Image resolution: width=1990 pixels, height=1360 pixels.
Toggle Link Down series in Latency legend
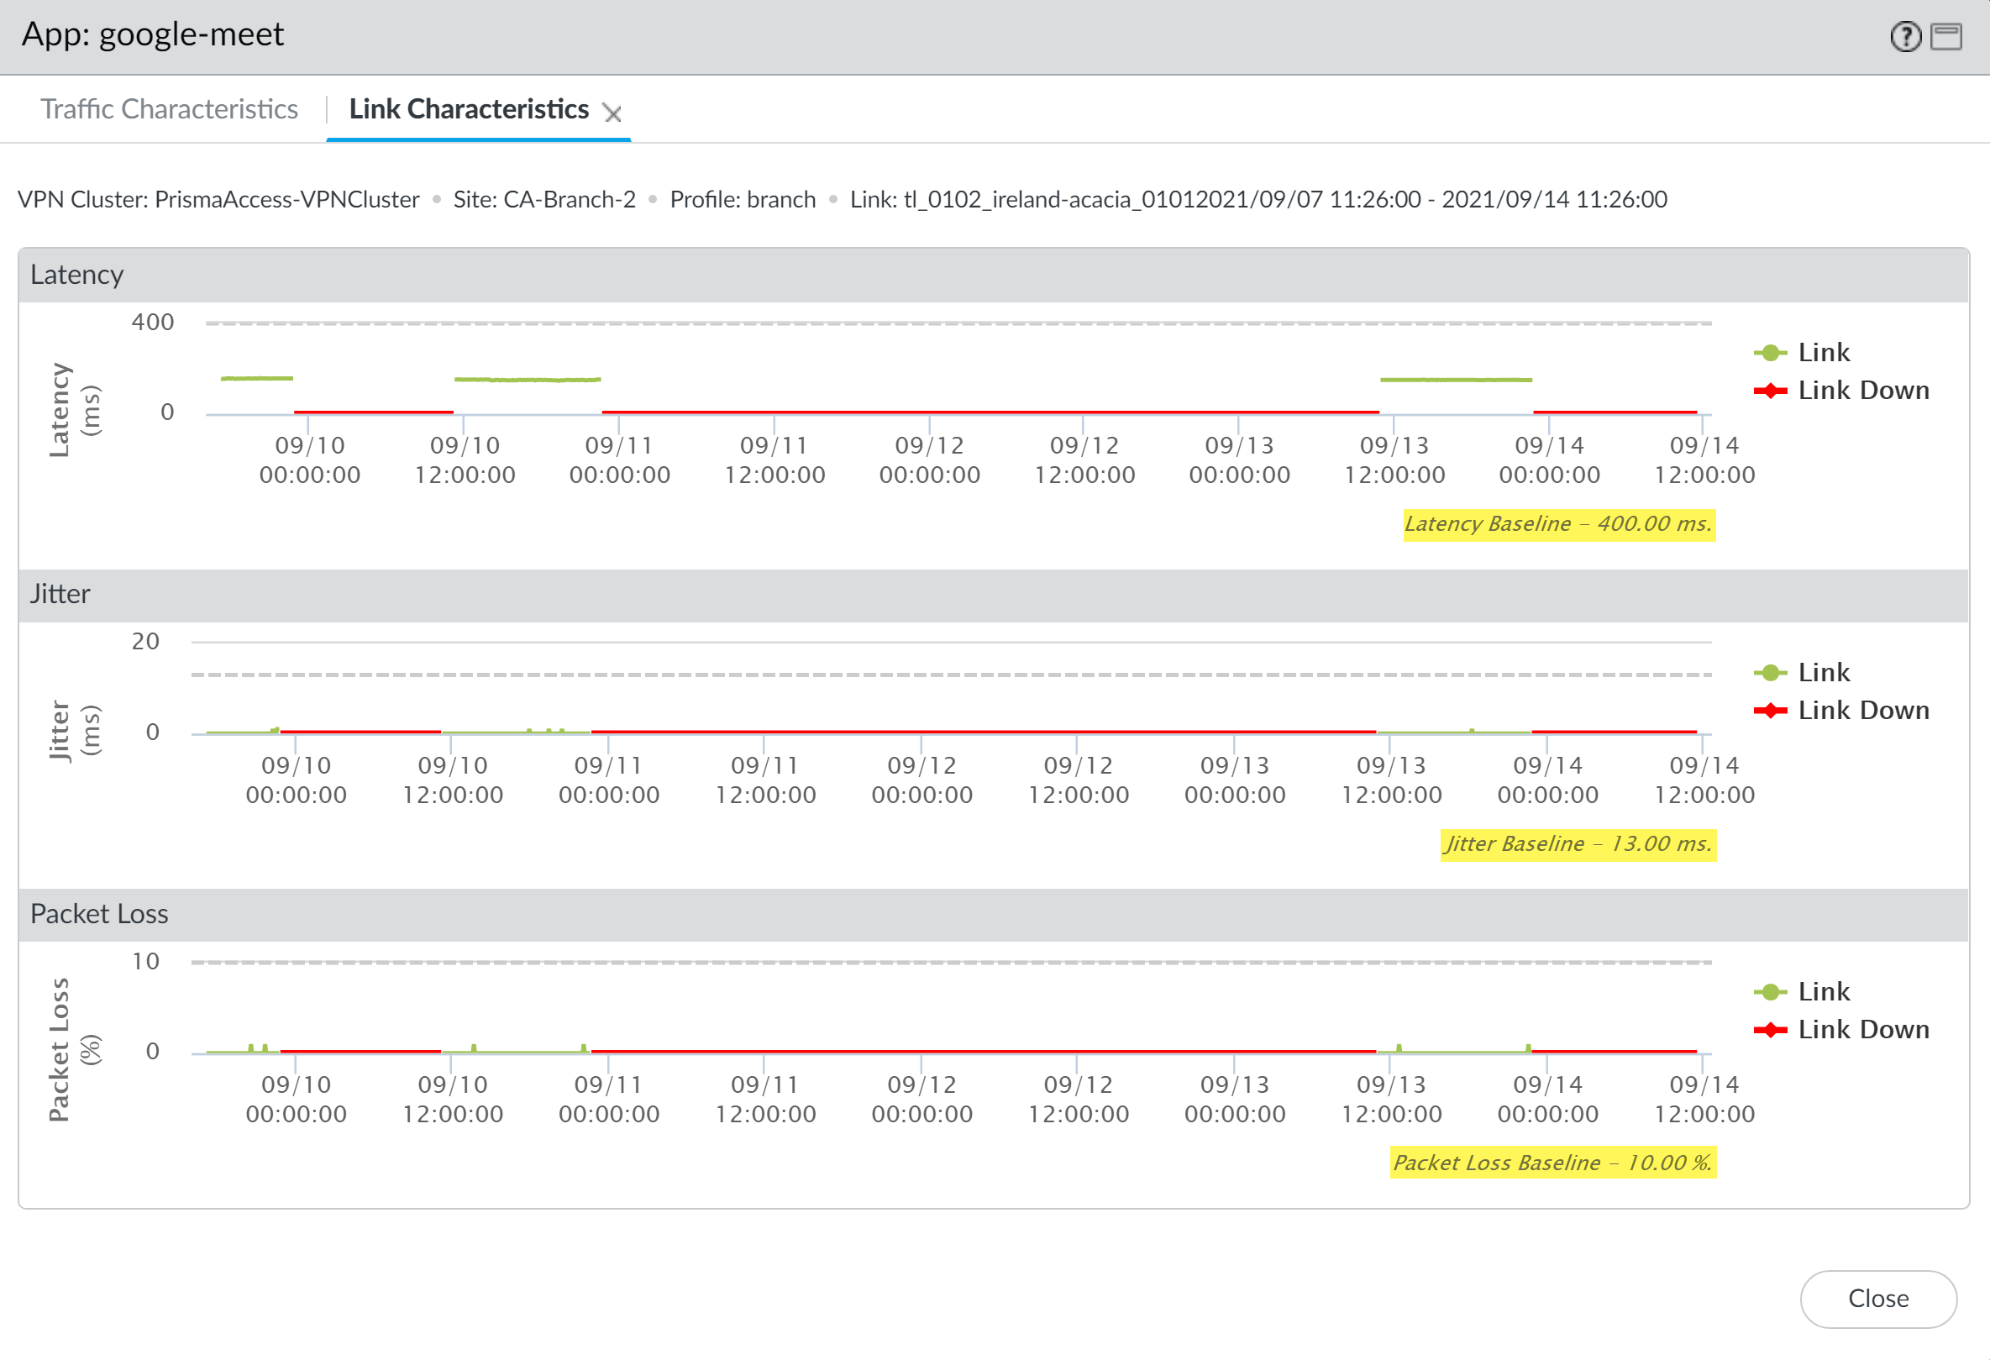point(1861,391)
